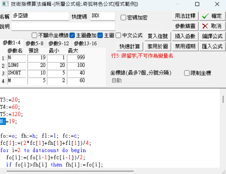Click parameter name field M in row 4
Screen dimensions: 226x174
pos(17,80)
